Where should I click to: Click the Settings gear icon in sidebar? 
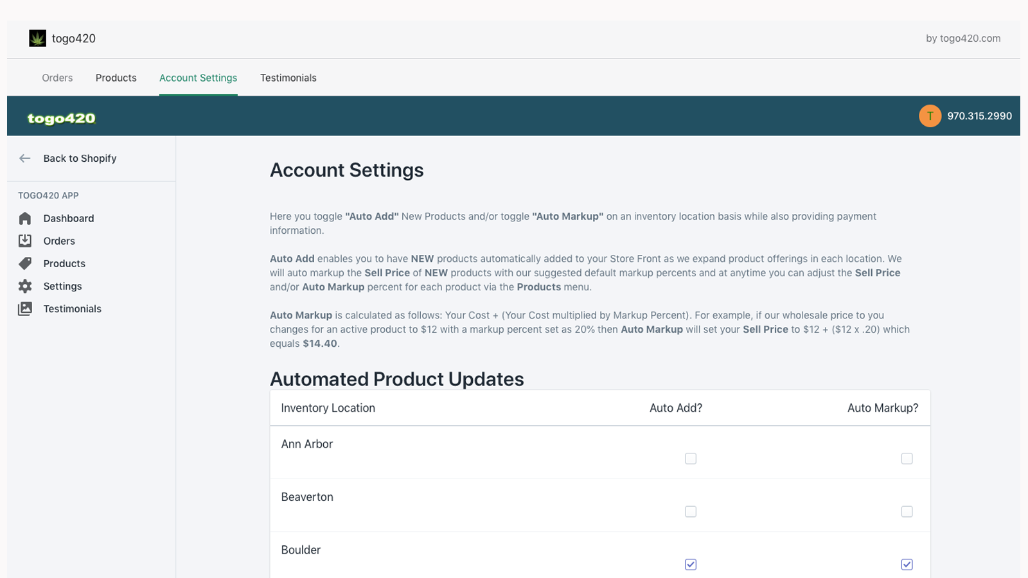click(25, 286)
